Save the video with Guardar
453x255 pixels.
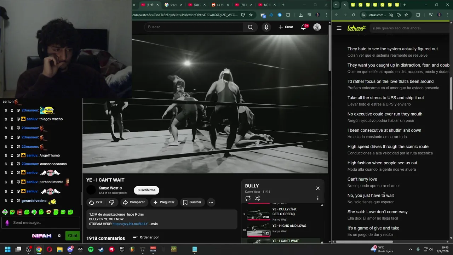click(192, 202)
